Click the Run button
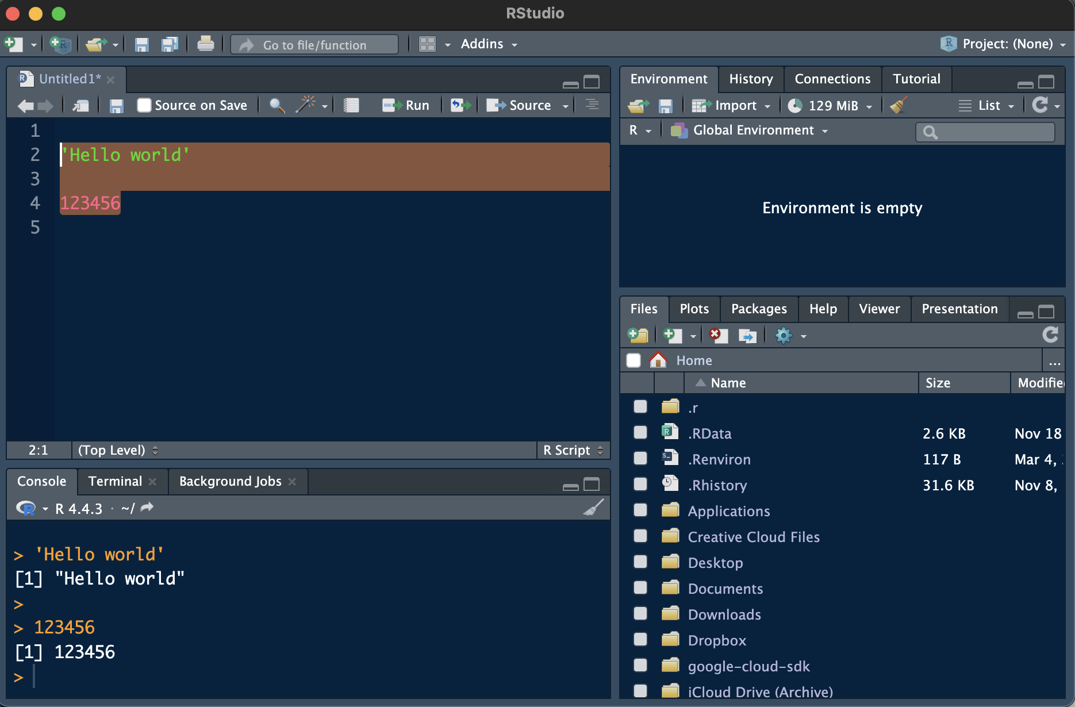The image size is (1075, 707). pos(406,105)
